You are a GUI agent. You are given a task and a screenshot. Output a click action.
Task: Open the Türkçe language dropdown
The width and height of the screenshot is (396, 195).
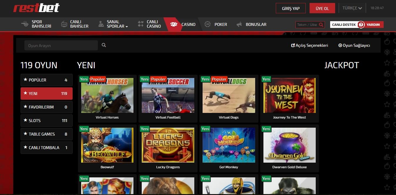352,8
